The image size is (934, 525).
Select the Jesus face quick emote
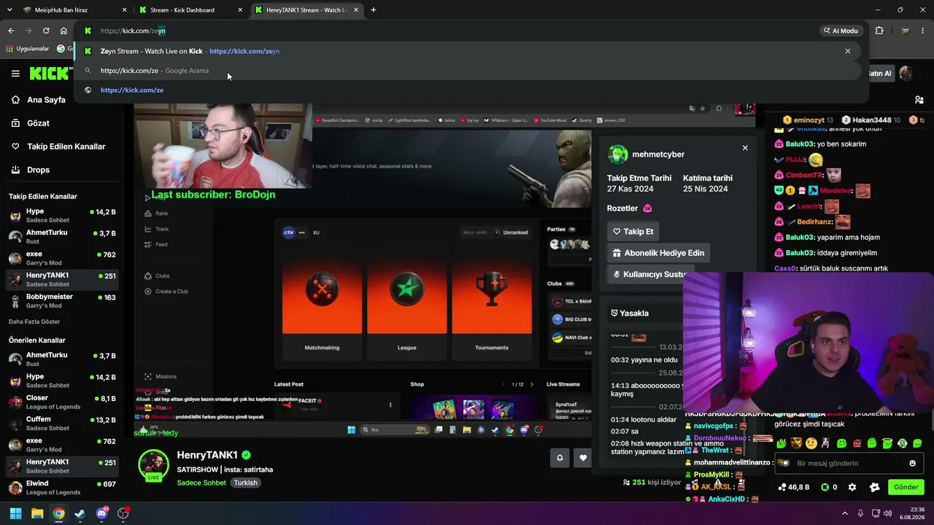point(796,443)
